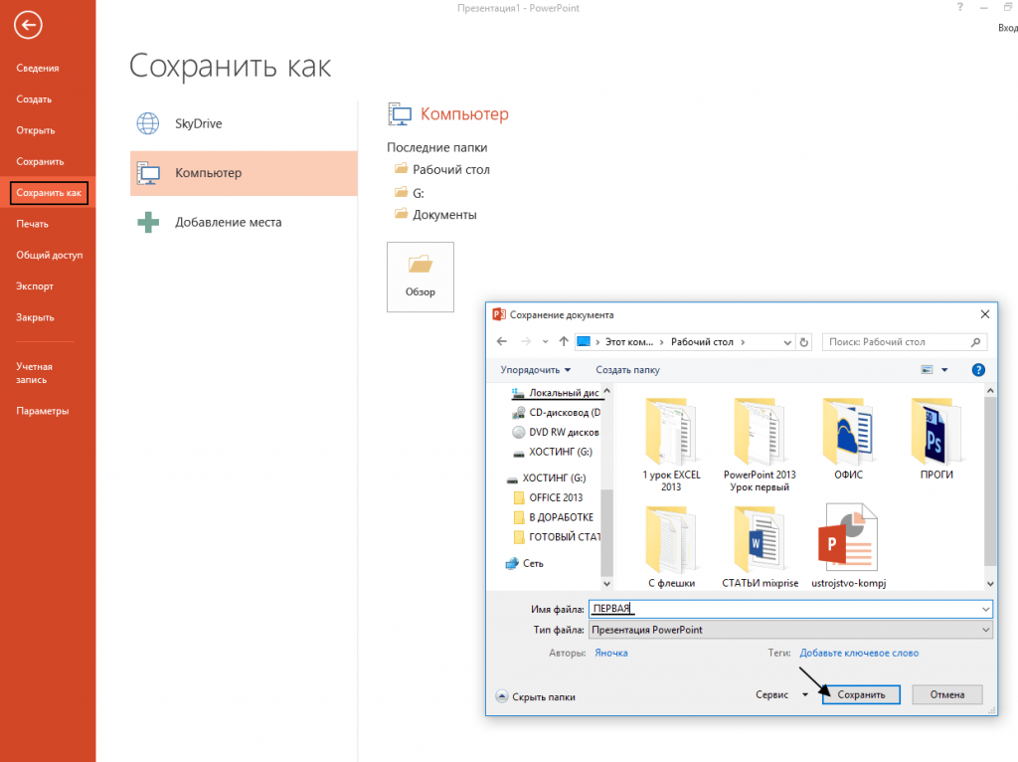Select the Сохранить как menu item
The height and width of the screenshot is (762, 1018).
click(49, 193)
